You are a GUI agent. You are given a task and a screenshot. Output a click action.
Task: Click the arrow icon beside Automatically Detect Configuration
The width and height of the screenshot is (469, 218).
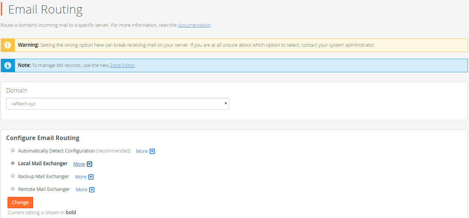(152, 151)
